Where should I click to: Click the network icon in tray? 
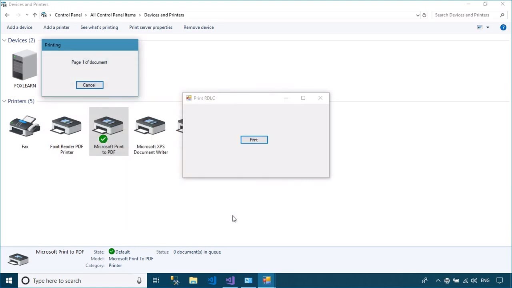tap(465, 280)
